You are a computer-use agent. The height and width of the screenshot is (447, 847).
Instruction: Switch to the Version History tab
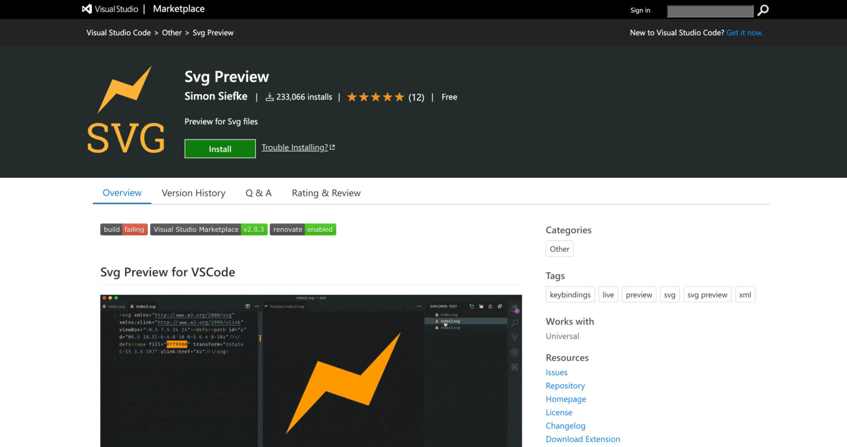194,193
